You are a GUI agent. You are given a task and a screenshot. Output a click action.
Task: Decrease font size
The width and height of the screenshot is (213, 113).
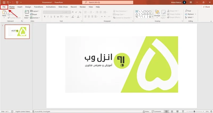coord(76,12)
